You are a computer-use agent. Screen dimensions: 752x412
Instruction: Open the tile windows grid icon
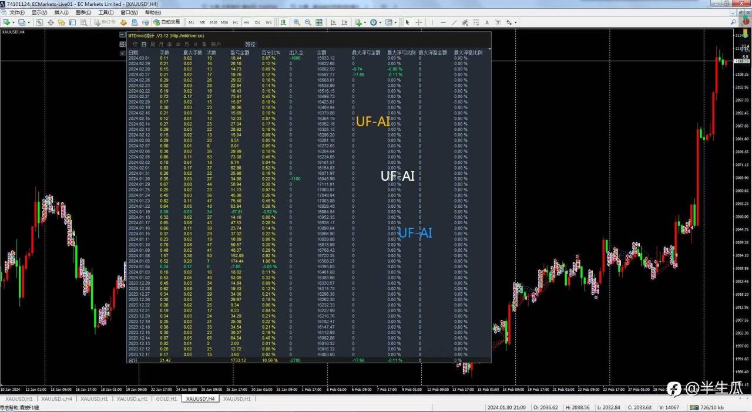[319, 22]
